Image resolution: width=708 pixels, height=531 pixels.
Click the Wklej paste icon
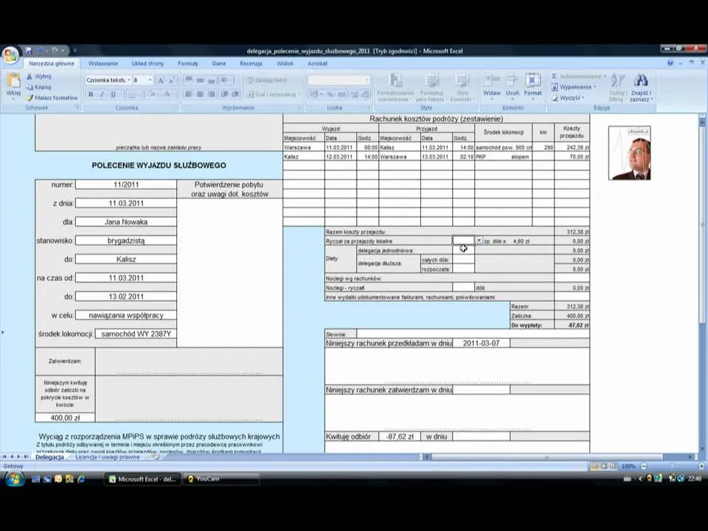[13, 82]
